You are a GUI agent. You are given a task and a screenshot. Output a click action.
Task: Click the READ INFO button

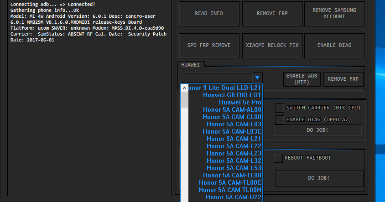pos(209,14)
